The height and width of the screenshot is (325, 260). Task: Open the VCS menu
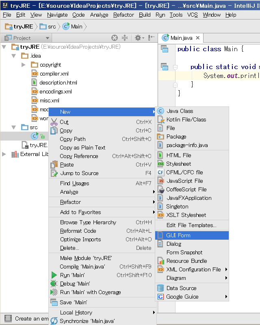(193, 15)
